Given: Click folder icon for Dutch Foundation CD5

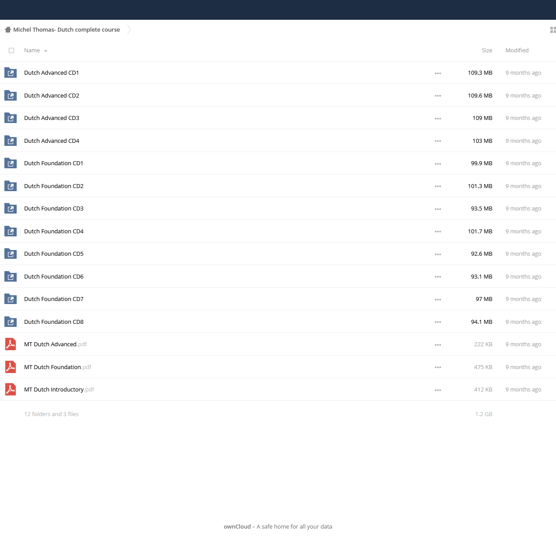Looking at the screenshot, I should point(11,254).
